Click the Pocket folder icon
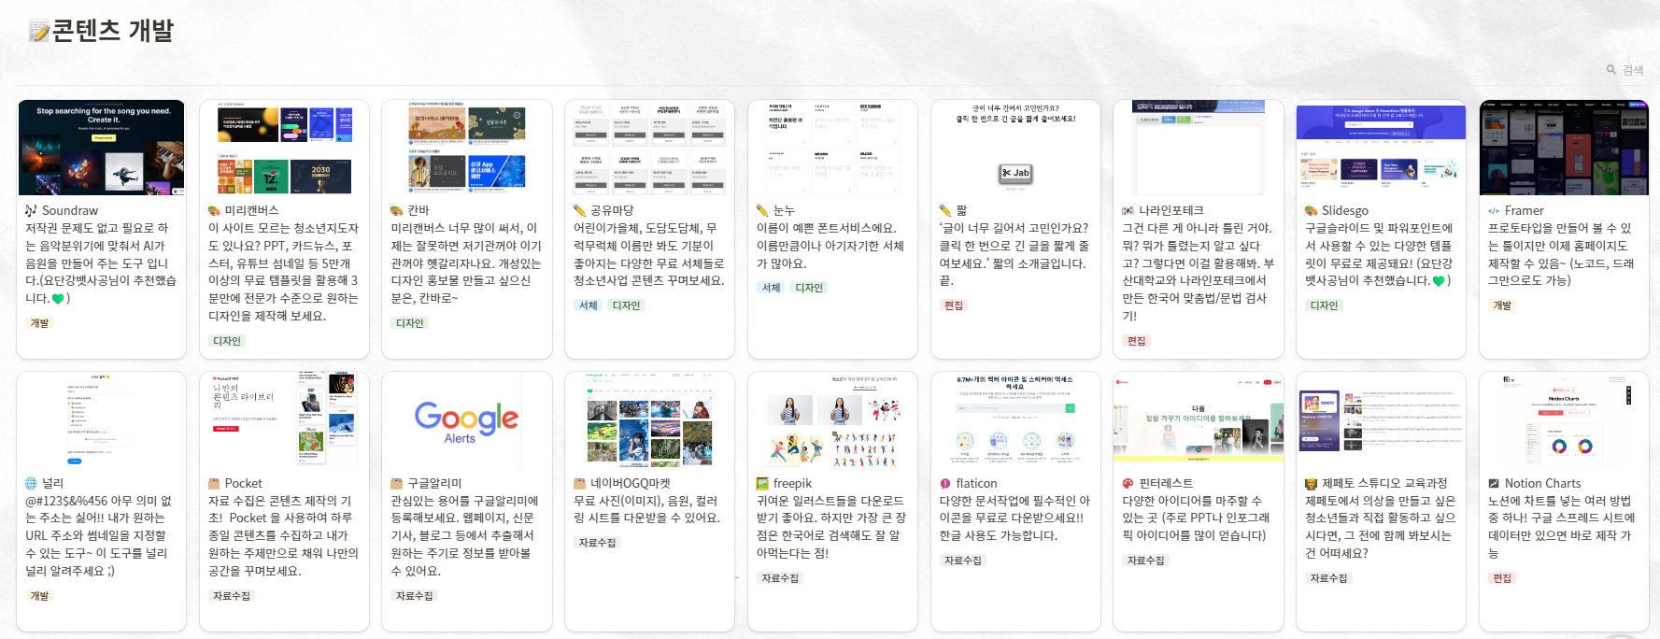The height and width of the screenshot is (639, 1660). tap(214, 484)
